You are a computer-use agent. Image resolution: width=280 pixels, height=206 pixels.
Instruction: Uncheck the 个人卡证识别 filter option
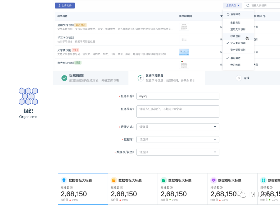point(238,43)
